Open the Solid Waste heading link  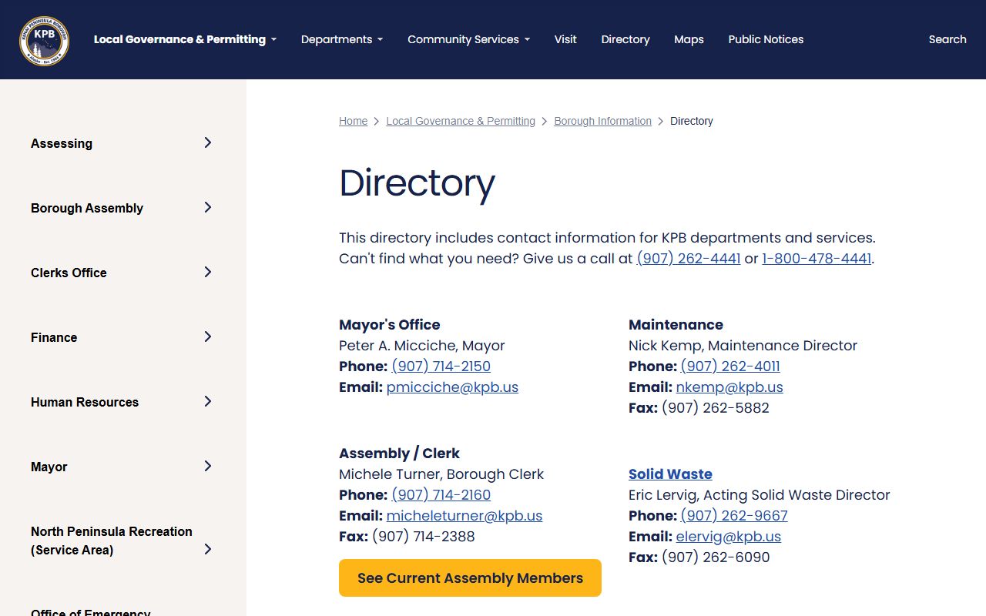tap(670, 474)
